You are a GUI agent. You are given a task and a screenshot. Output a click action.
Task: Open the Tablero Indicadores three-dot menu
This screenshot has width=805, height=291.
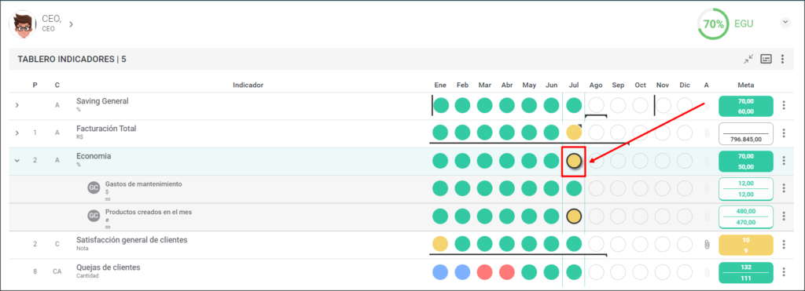click(782, 59)
